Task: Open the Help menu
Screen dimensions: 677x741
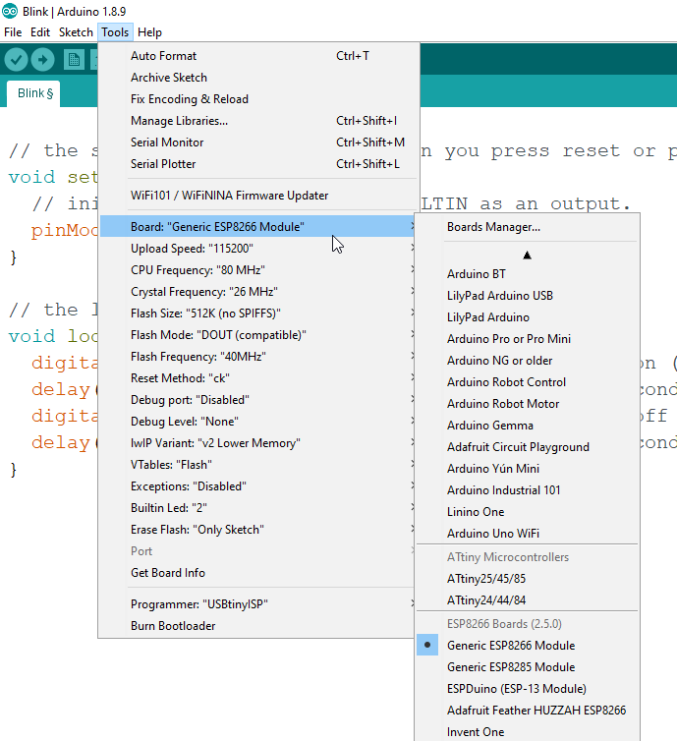Action: (149, 32)
